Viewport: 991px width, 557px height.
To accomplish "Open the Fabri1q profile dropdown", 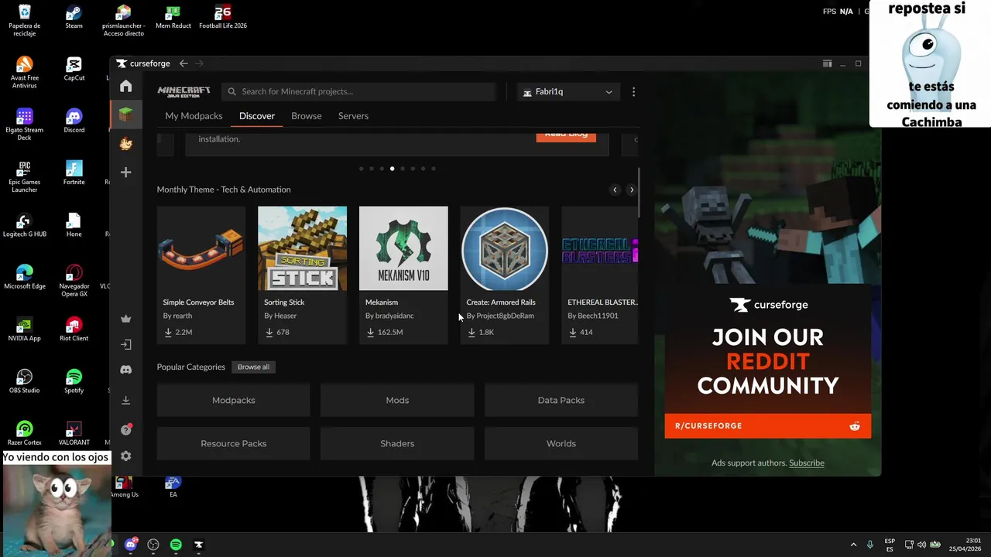I will coord(568,91).
